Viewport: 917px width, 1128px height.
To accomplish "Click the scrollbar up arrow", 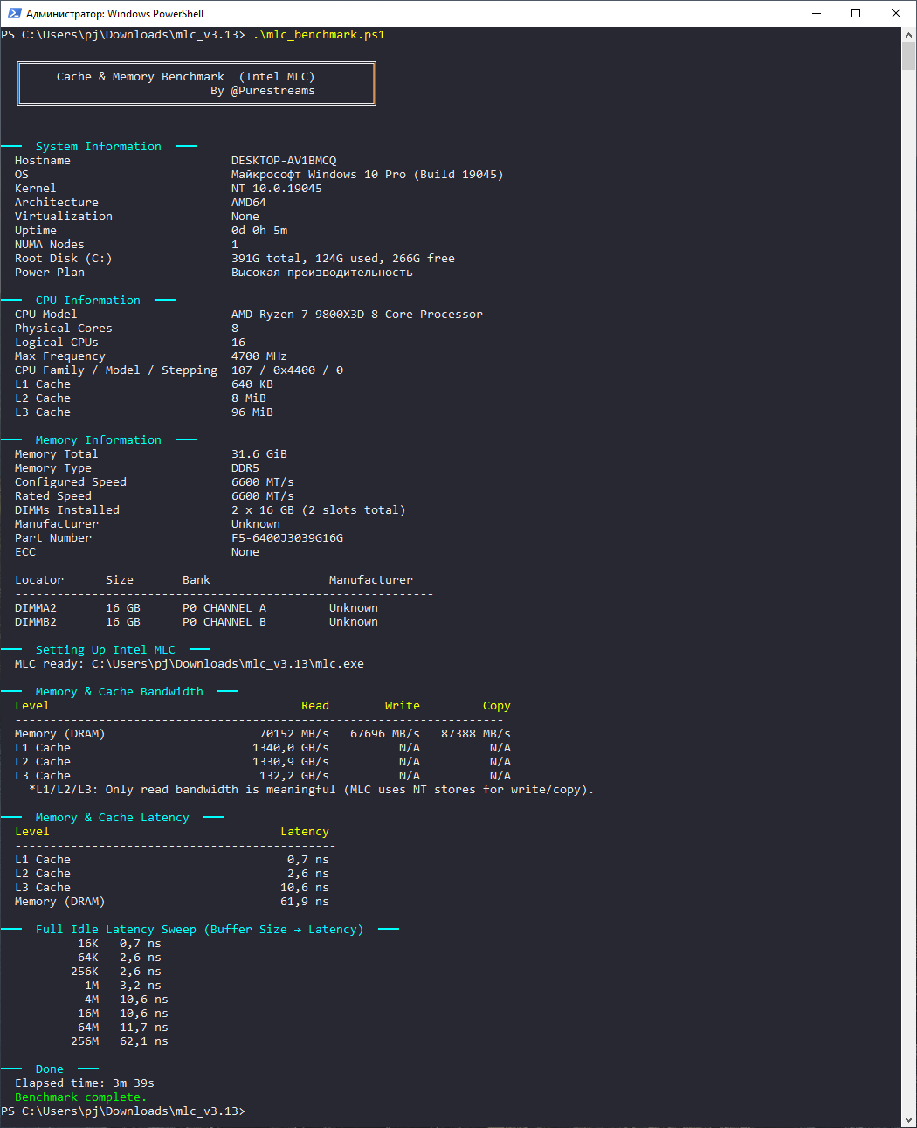I will 908,34.
